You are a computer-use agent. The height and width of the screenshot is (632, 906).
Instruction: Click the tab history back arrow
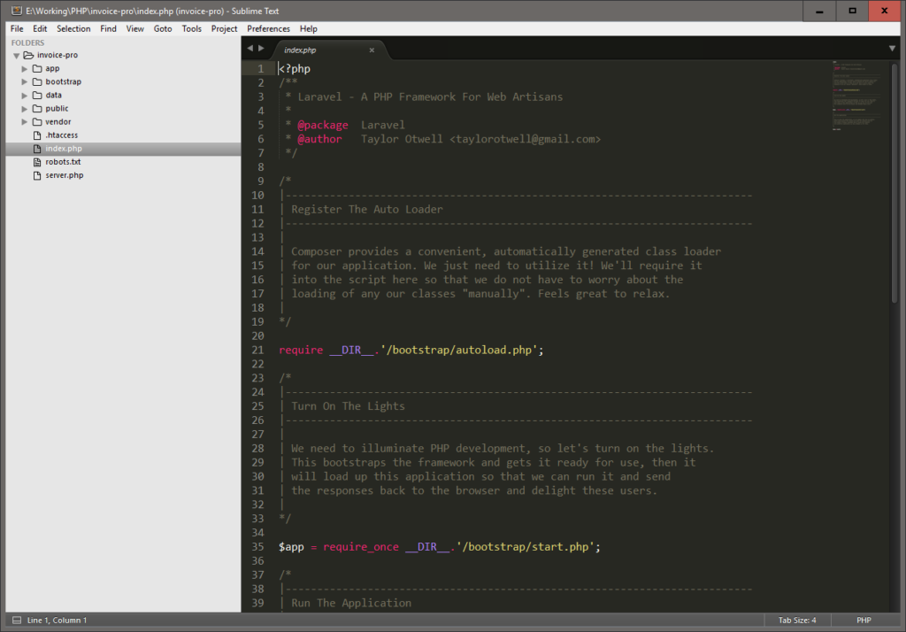[x=250, y=48]
